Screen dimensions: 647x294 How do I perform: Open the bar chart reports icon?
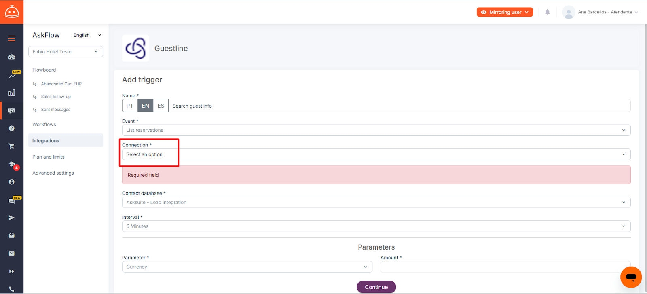click(x=12, y=93)
